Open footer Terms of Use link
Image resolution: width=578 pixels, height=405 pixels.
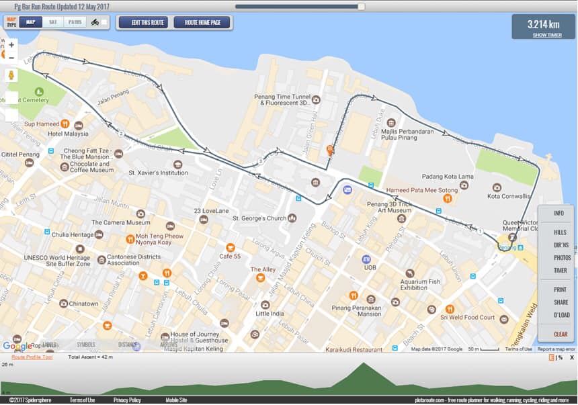(x=82, y=400)
